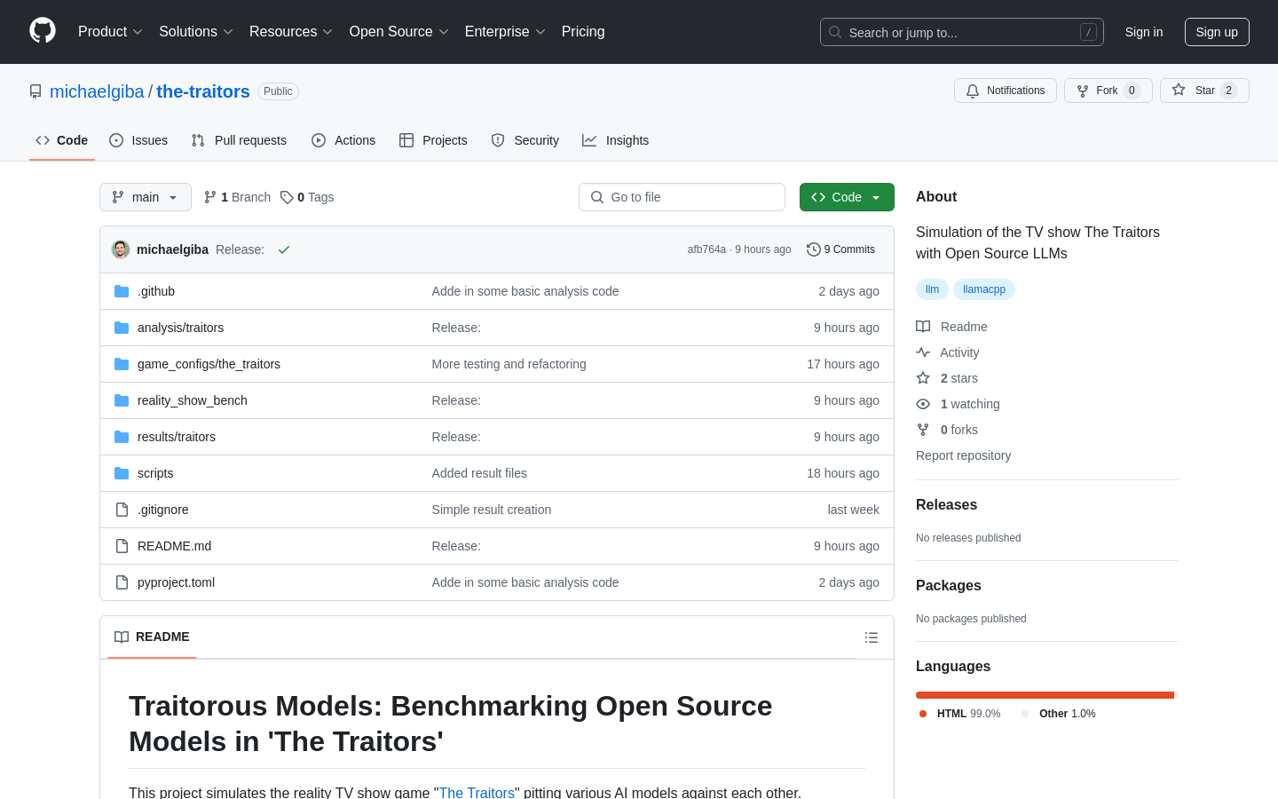
Task: Open the Projects tab
Action: pos(433,140)
